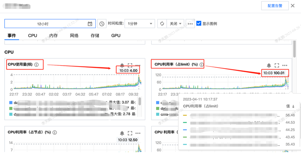Image resolution: width=301 pixels, height=153 pixels.
Task: Click the 10:03 100.01 readout label
Action: coord(274,73)
